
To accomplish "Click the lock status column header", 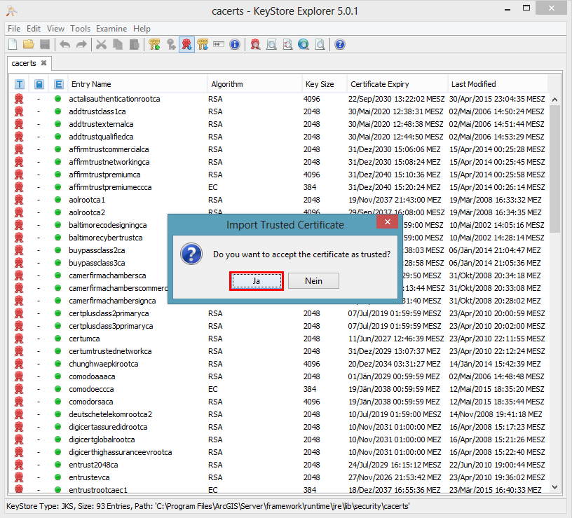I will pos(38,83).
